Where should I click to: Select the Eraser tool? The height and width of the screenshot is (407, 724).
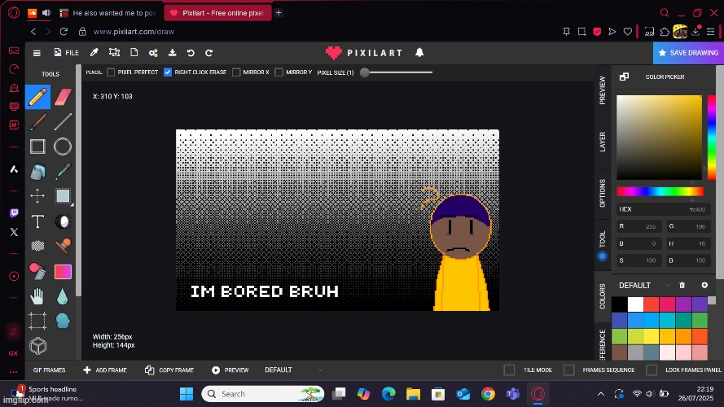coord(63,98)
